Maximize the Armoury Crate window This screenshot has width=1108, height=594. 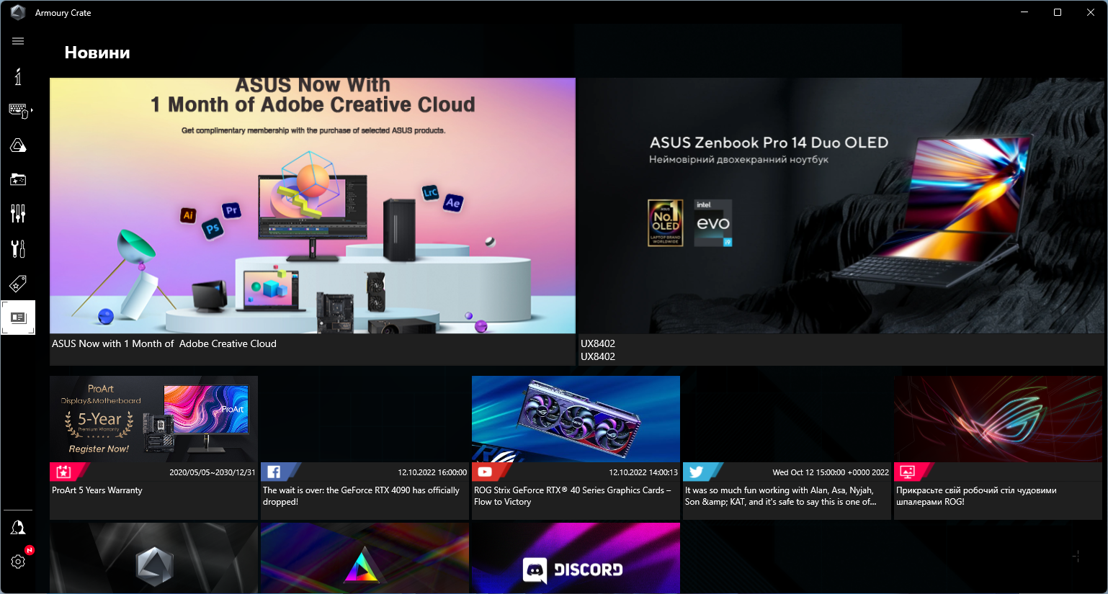pyautogui.click(x=1058, y=12)
